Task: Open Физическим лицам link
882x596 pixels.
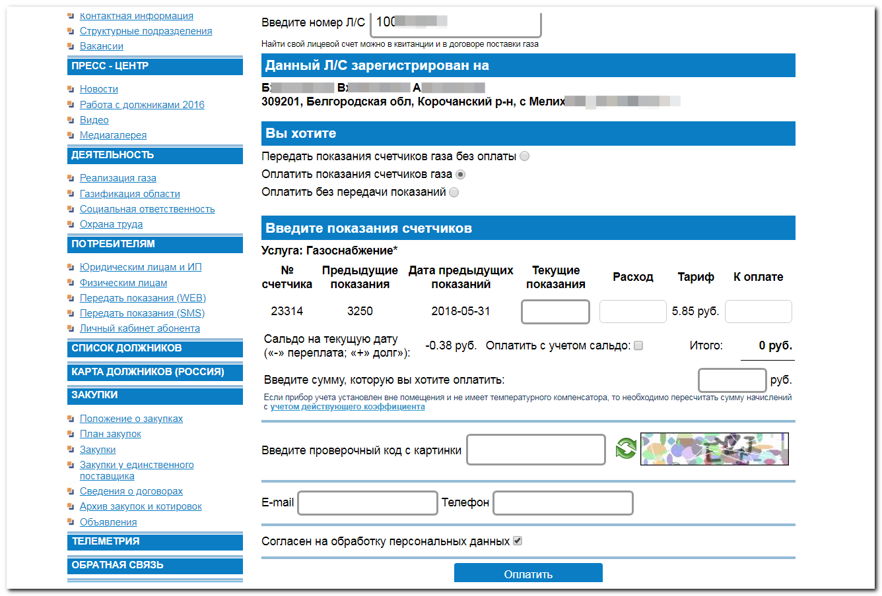Action: [x=123, y=283]
